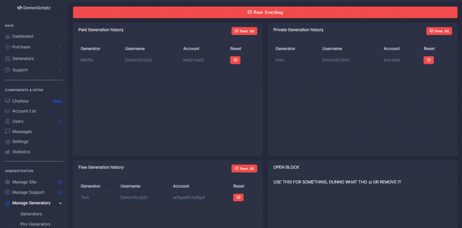Click Reset All for Private Generation history
Image resolution: width=462 pixels, height=228 pixels.
click(439, 31)
